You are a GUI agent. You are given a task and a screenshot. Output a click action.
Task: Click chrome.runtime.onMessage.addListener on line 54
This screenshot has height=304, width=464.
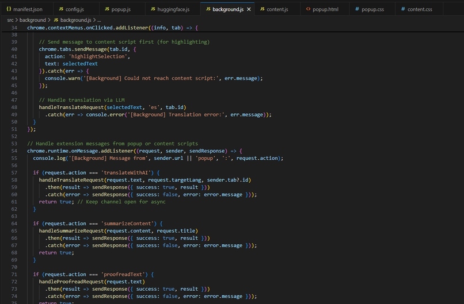point(80,151)
